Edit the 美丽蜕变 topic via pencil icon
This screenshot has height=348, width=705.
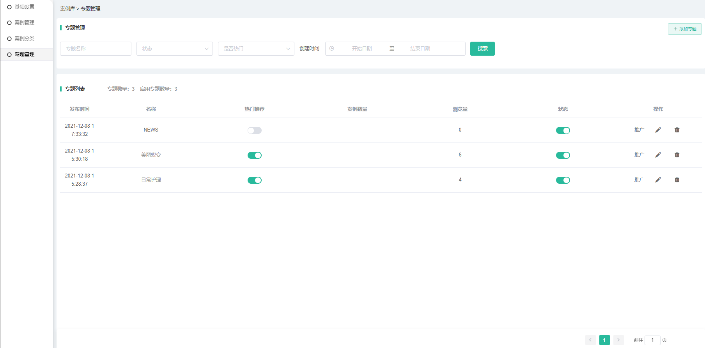(658, 155)
